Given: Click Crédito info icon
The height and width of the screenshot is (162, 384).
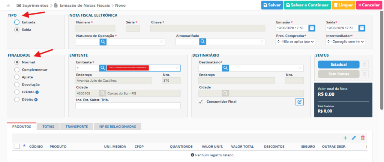Looking at the screenshot, I should 37,92.
